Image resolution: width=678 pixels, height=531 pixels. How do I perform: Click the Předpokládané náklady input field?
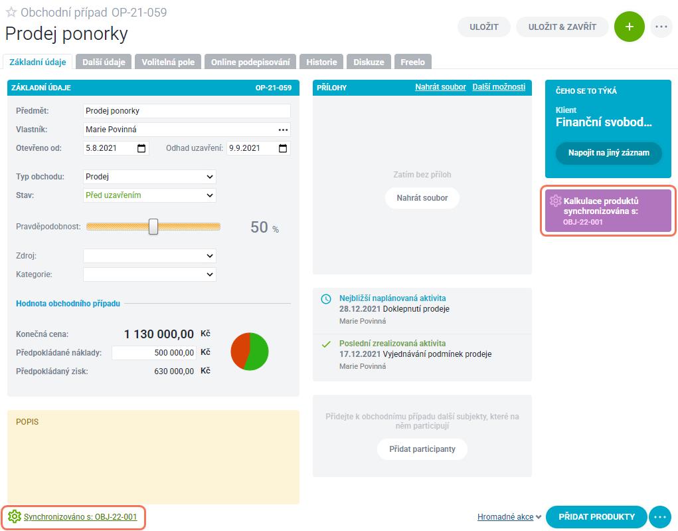(154, 353)
